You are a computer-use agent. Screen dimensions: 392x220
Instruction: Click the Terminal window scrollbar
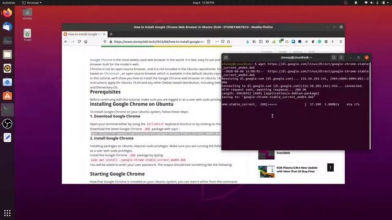pos(370,105)
